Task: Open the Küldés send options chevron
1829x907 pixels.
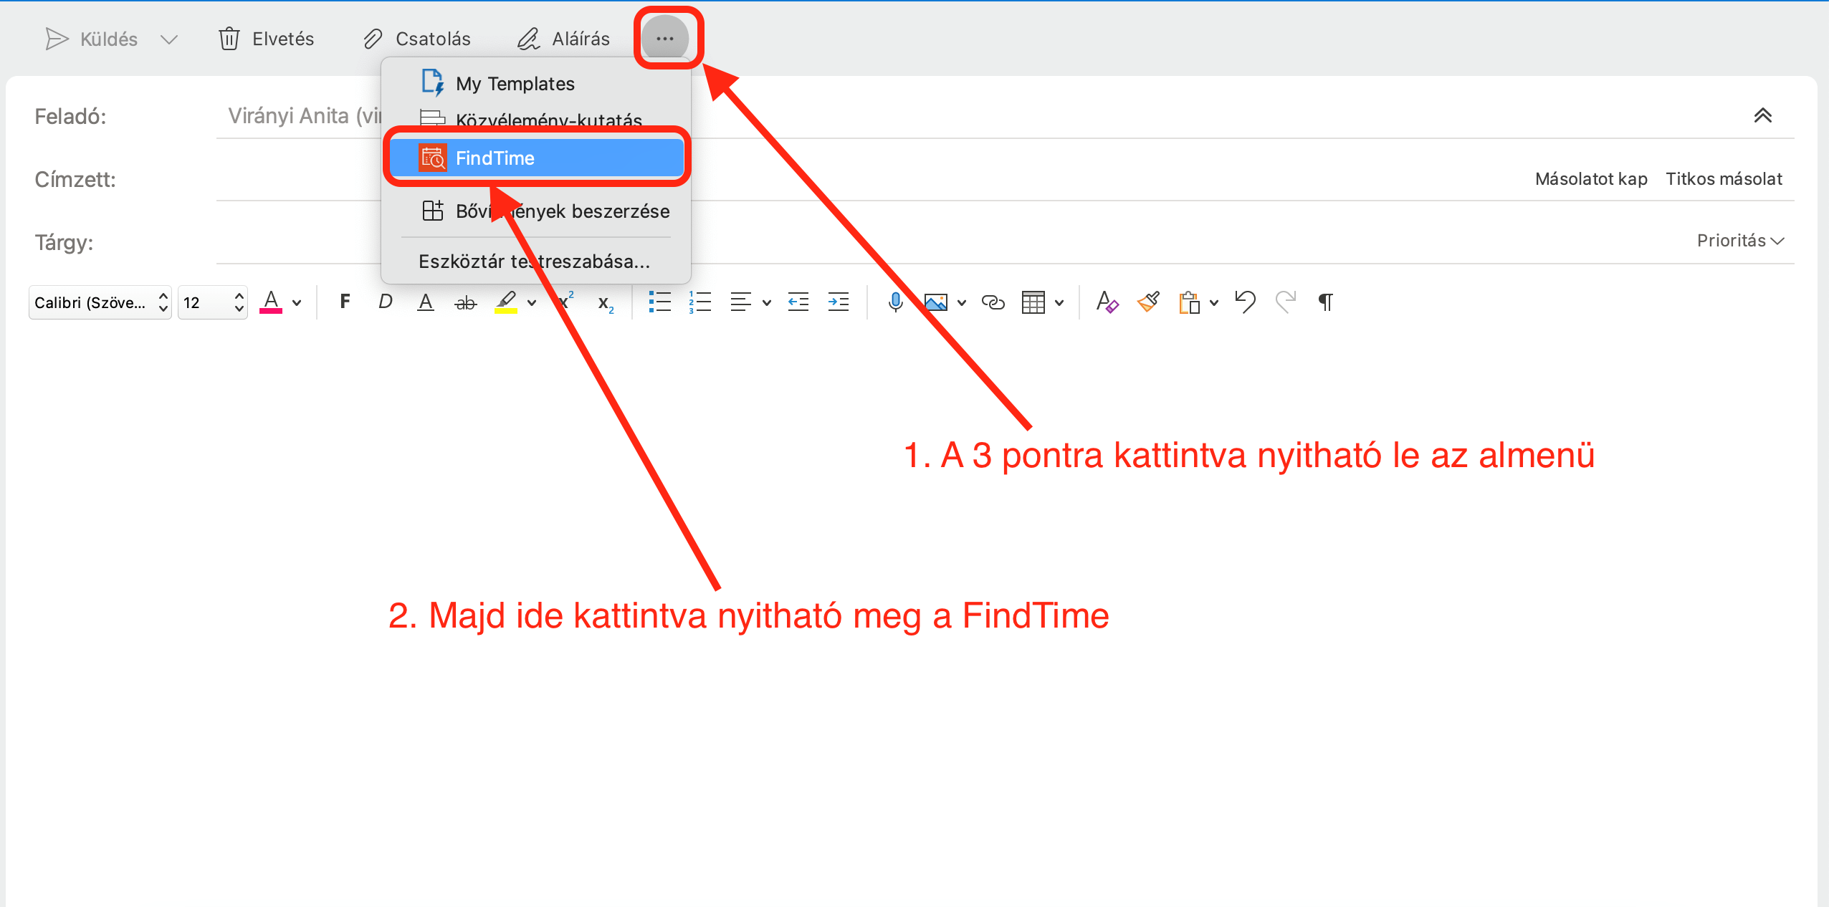Action: tap(169, 39)
